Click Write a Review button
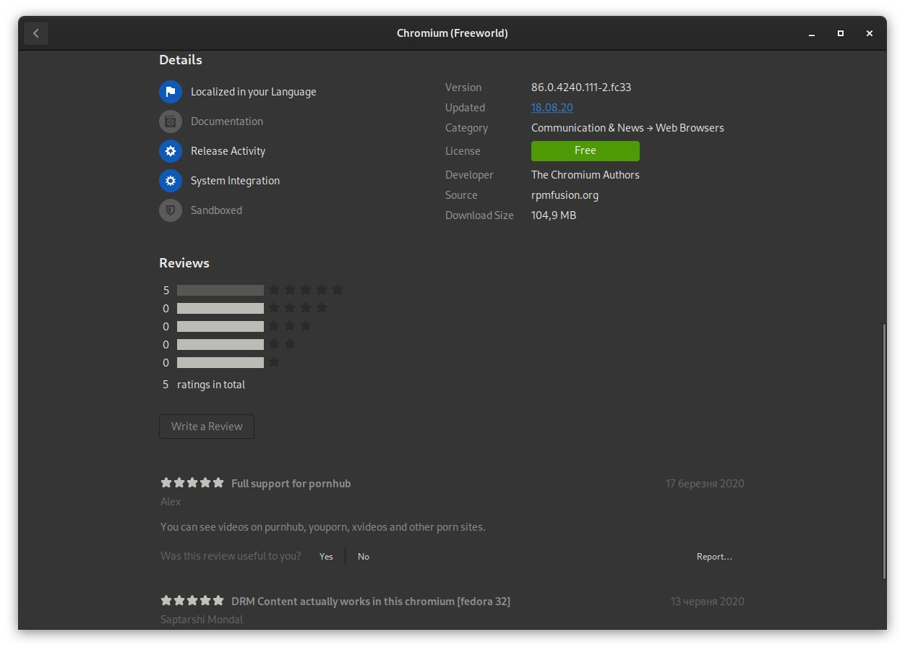 click(x=207, y=427)
